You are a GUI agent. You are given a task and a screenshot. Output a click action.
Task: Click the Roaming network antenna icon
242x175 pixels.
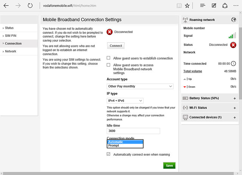185,20
